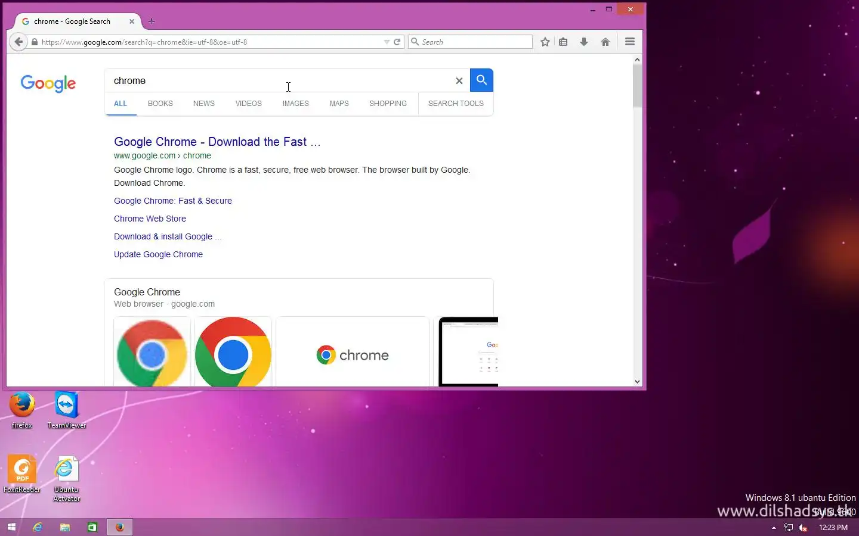Click the padlock site identity icon

(x=35, y=42)
